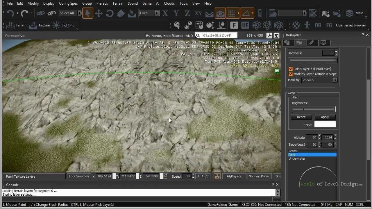Click the Load Selected Objects icon
The image size is (372, 209).
pyautogui.click(x=337, y=13)
